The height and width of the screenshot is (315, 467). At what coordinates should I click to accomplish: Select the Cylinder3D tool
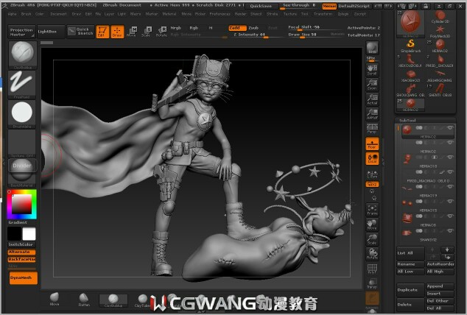[x=440, y=17]
